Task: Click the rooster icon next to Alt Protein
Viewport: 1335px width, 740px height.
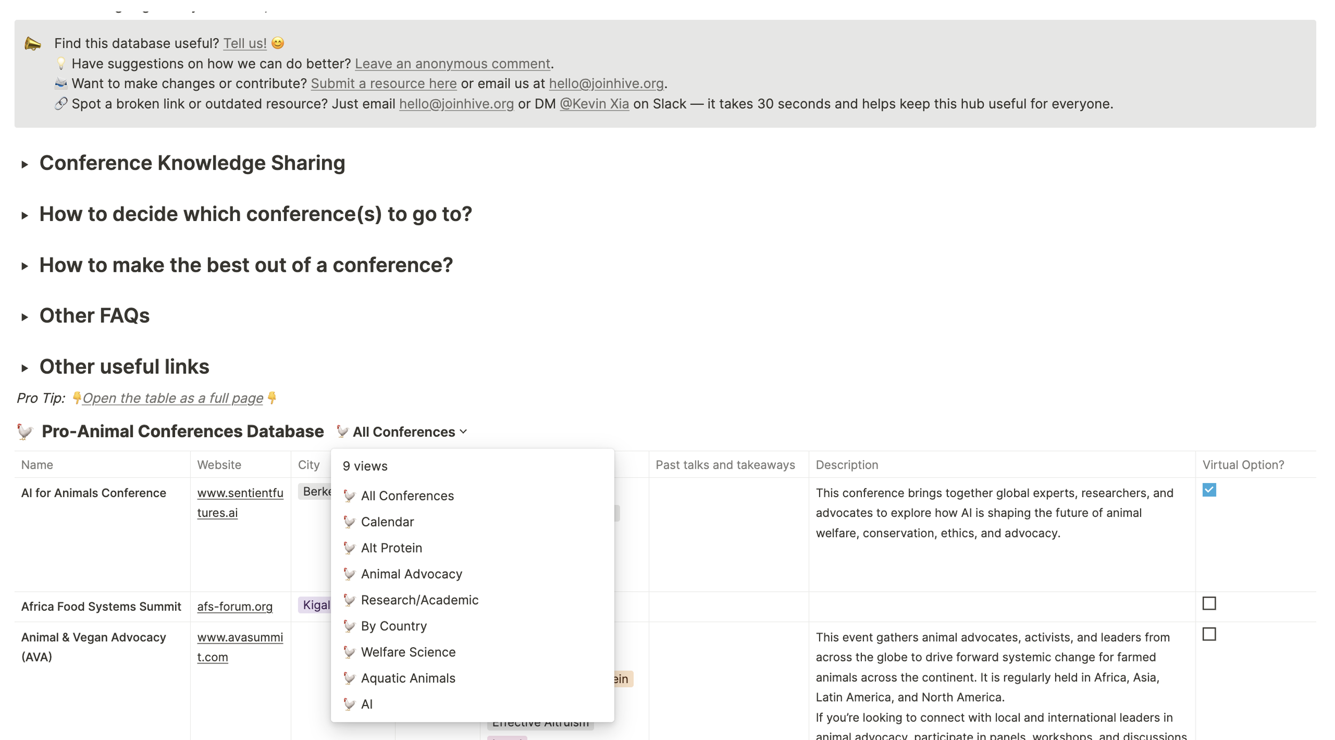Action: pyautogui.click(x=349, y=548)
